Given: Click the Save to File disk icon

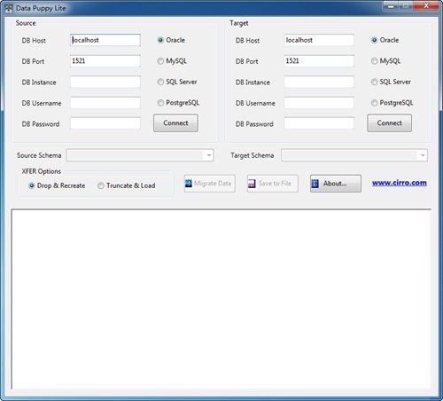Looking at the screenshot, I should [x=252, y=184].
